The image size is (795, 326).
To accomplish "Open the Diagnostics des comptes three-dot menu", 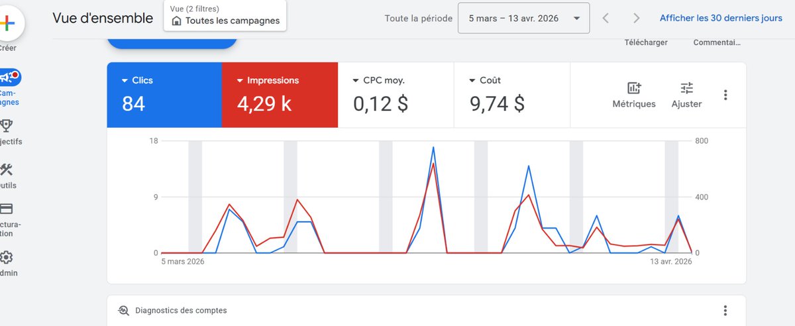I will coord(725,310).
